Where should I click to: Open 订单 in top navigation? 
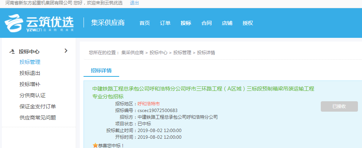tap(165, 23)
